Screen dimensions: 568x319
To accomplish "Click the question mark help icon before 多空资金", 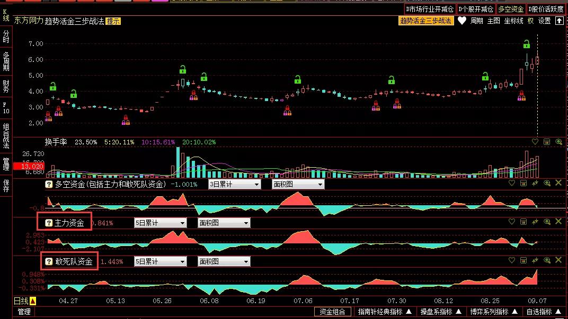I will [49, 184].
